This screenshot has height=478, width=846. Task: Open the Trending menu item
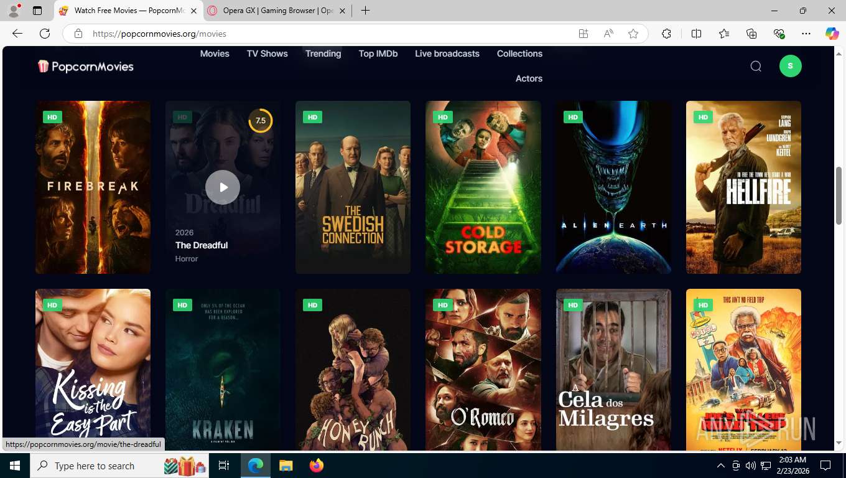click(323, 54)
